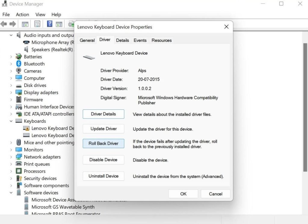Viewport: 308px width, 224px height.
Task: Click the action pane toolbar icon
Action: (59, 24)
